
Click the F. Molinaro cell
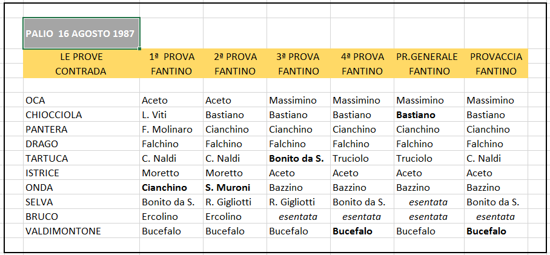pos(171,130)
